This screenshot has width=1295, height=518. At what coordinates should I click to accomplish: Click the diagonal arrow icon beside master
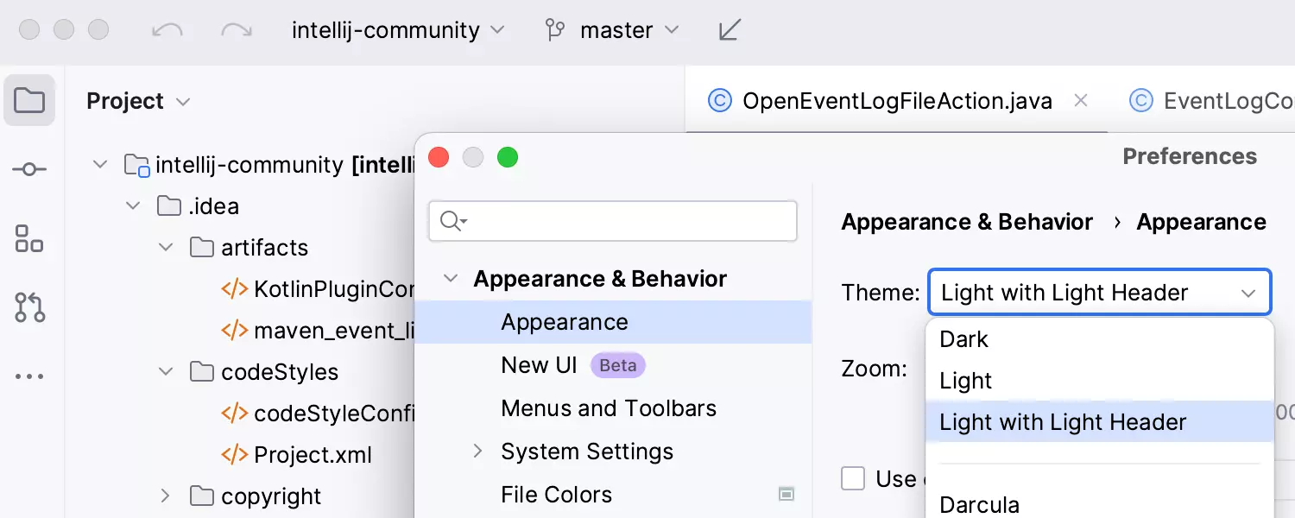pos(730,30)
